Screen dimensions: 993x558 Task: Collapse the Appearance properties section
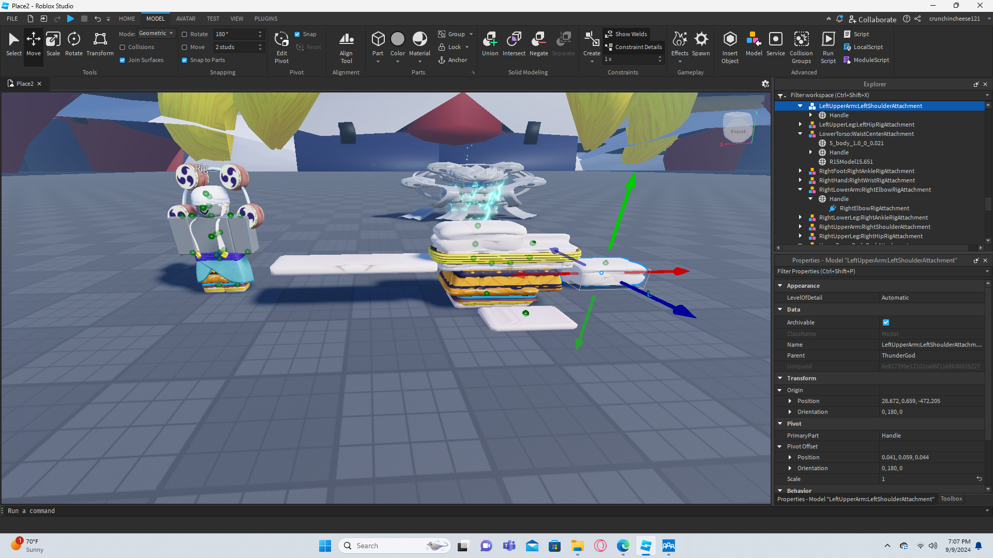(x=780, y=286)
